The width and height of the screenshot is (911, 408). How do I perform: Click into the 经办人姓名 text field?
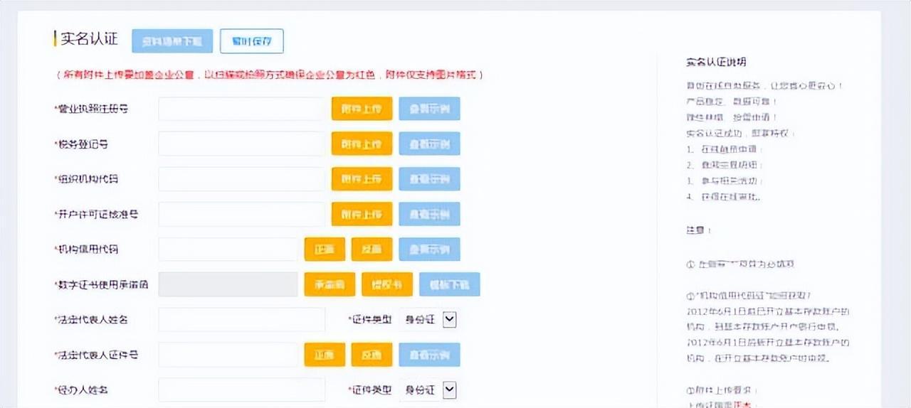coord(241,390)
